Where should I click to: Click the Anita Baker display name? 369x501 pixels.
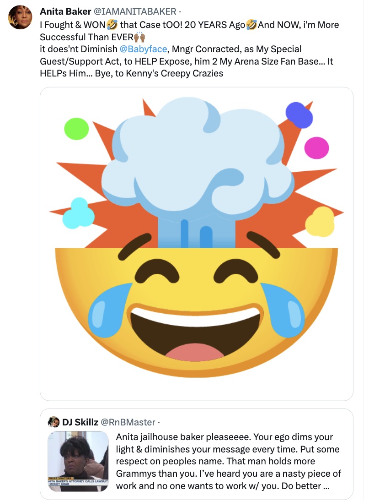(x=65, y=11)
